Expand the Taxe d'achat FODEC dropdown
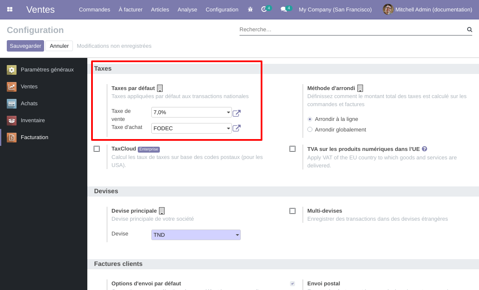This screenshot has height=290, width=479. click(x=192, y=128)
